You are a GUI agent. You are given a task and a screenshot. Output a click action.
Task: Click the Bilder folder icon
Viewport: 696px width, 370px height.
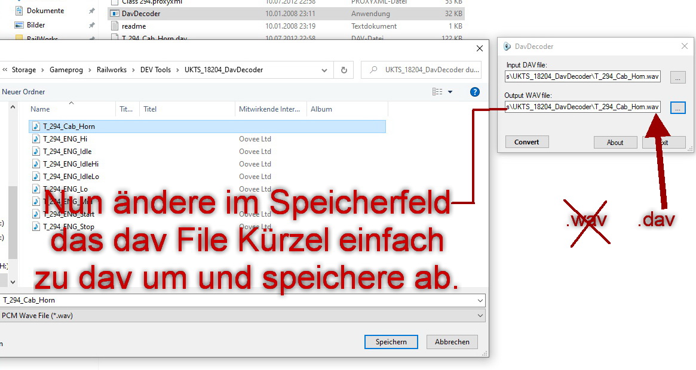19,25
